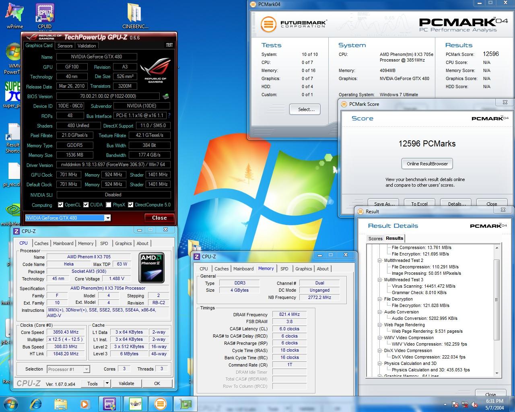
Task: Collapse the Multithreaded Test 3 node
Action: tap(380, 280)
